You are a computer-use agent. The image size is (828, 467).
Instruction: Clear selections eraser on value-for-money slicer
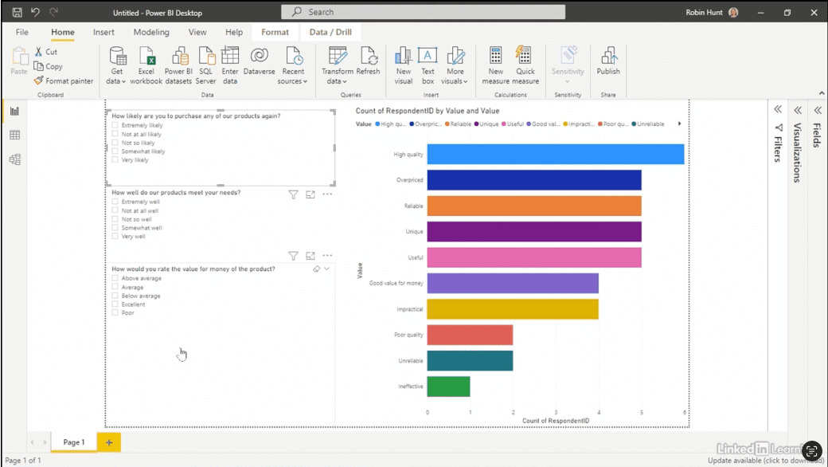316,269
